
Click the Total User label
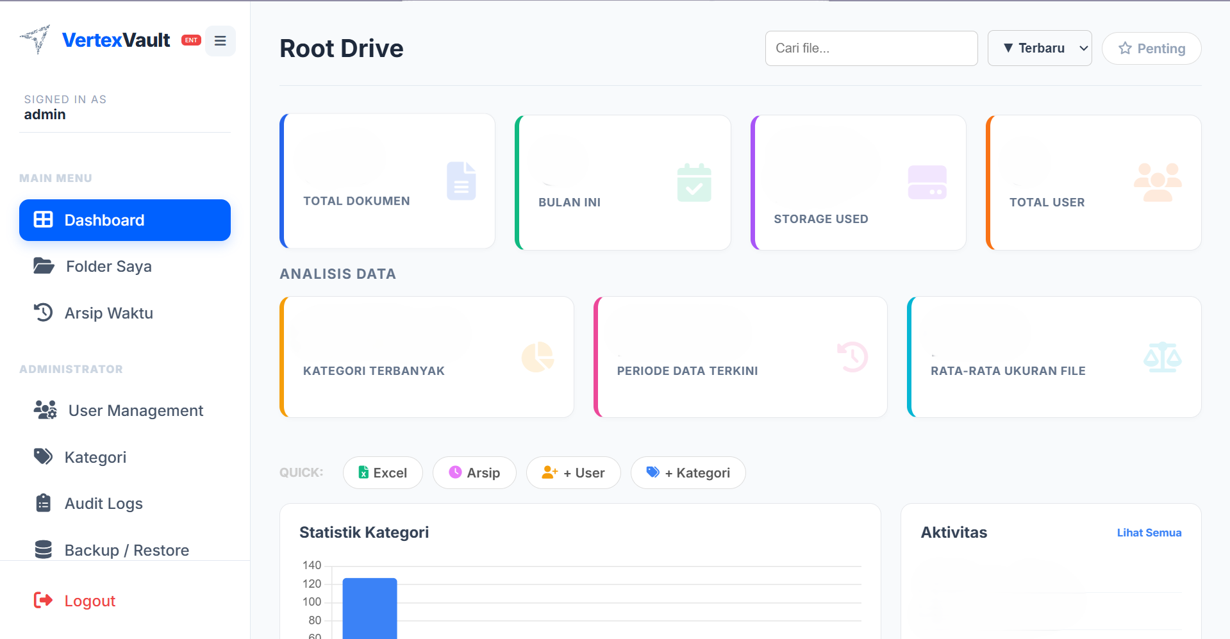click(x=1047, y=203)
